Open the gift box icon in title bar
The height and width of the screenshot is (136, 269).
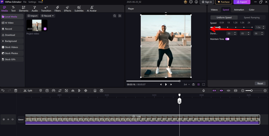[x=185, y=2]
